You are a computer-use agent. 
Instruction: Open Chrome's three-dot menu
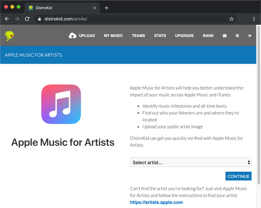[x=254, y=19]
